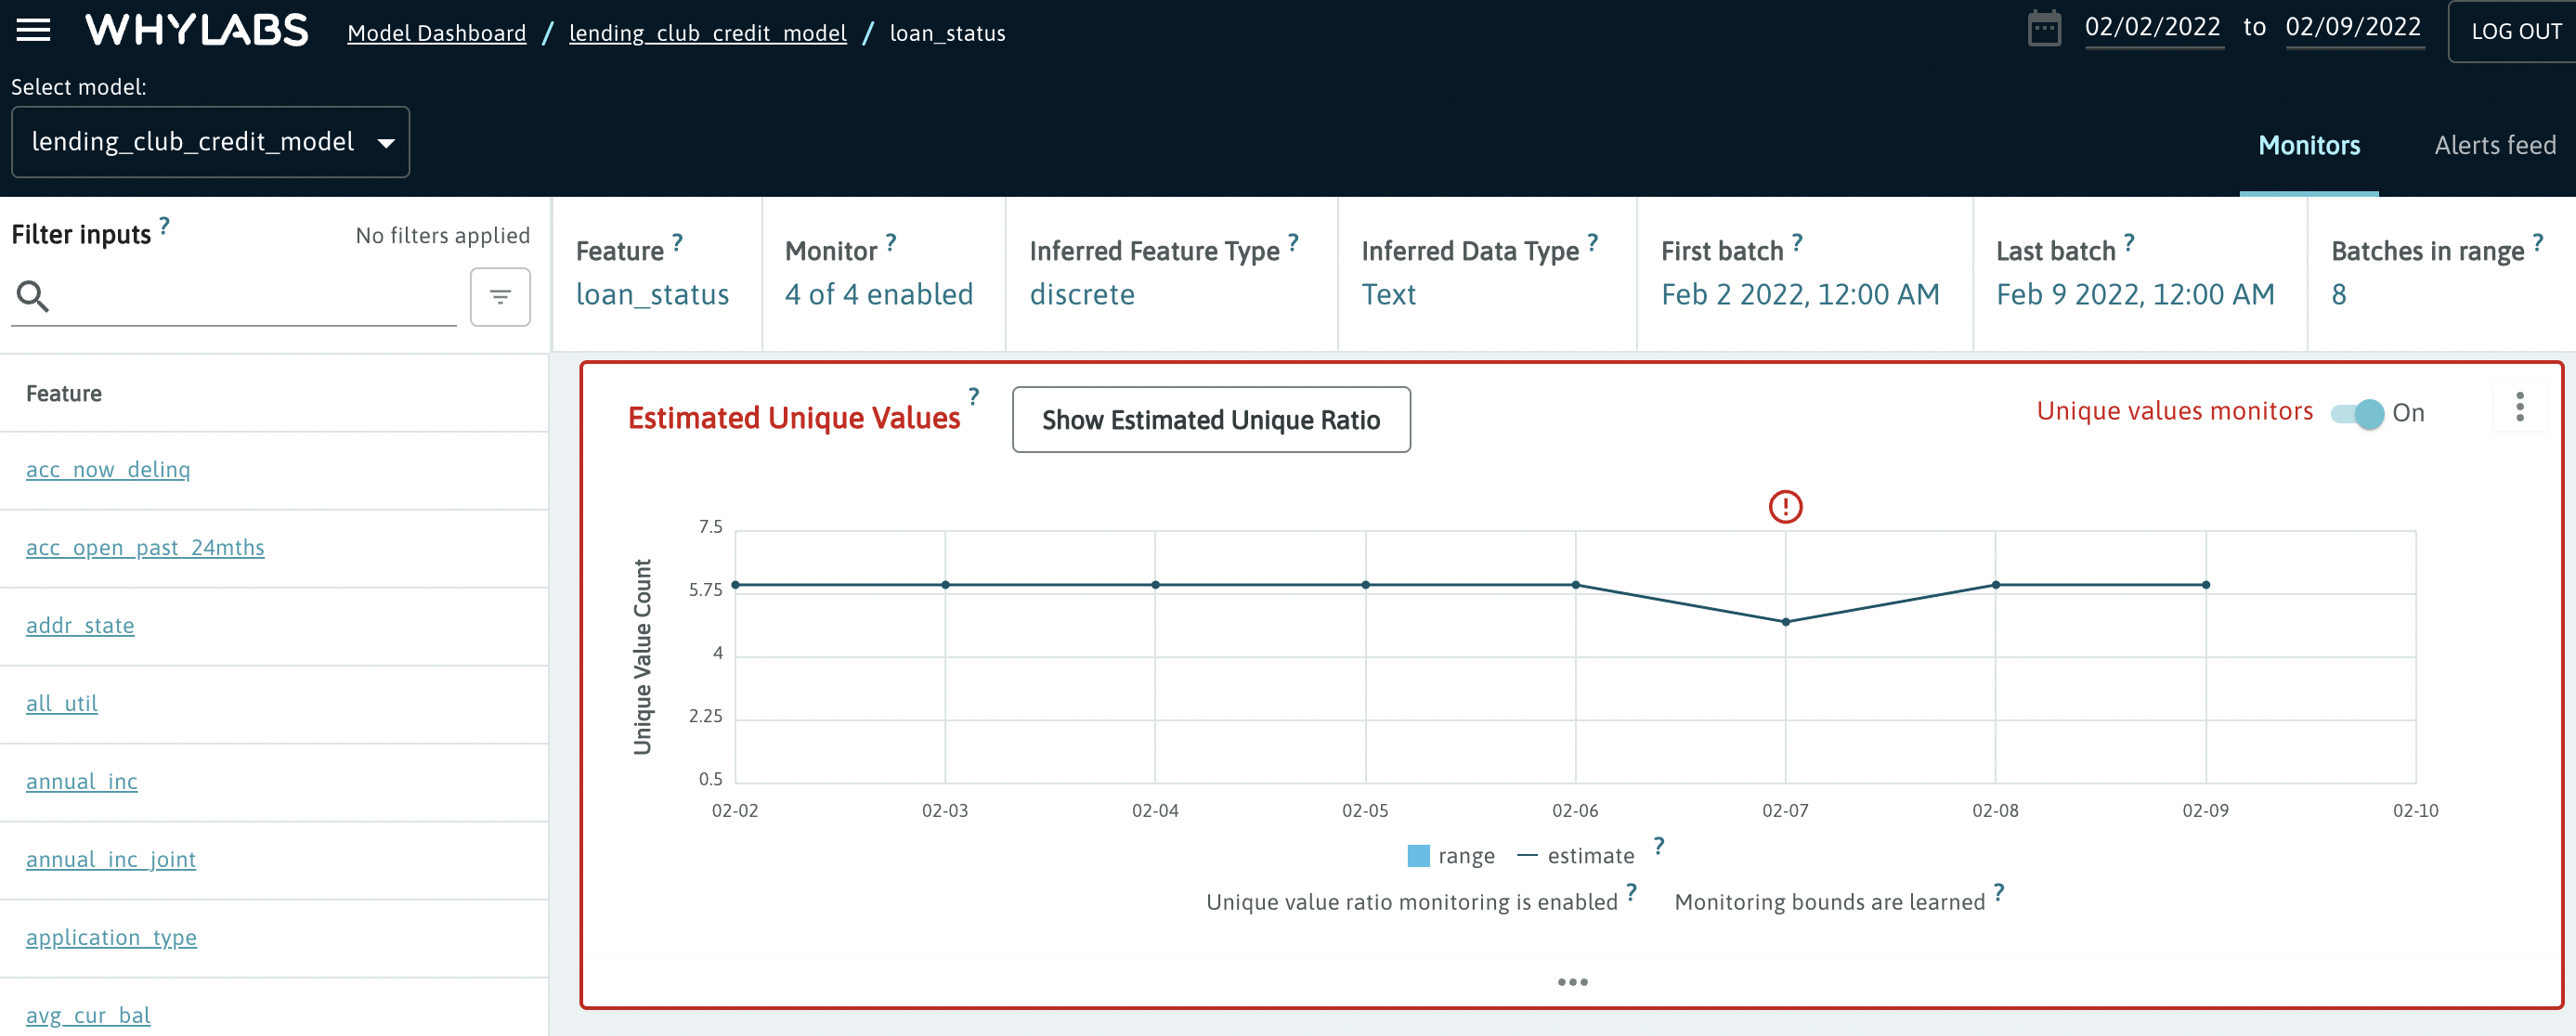Click the calendar date range icon
This screenshot has height=1036, width=2576.
pyautogui.click(x=2044, y=29)
